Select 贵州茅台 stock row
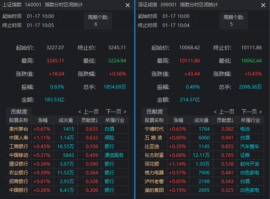The width and height of the screenshot is (270, 199). point(19,129)
